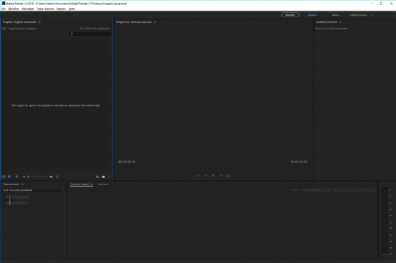Click the empty-project ingest hint text
Viewport: 396px width, 263px height.
56,105
